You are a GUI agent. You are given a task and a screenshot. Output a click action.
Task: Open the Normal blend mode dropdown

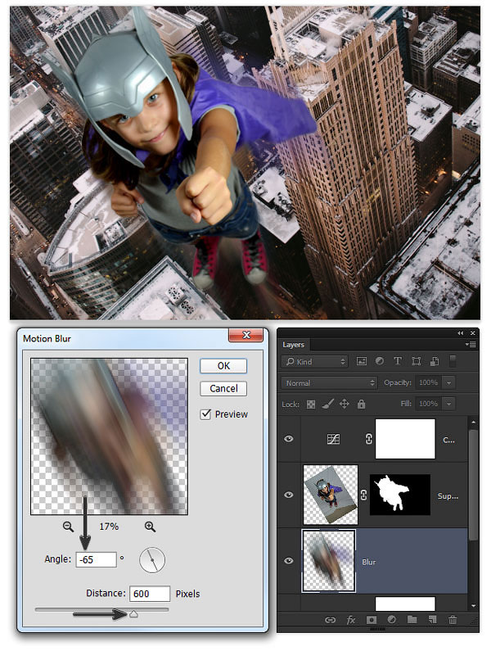pyautogui.click(x=329, y=382)
